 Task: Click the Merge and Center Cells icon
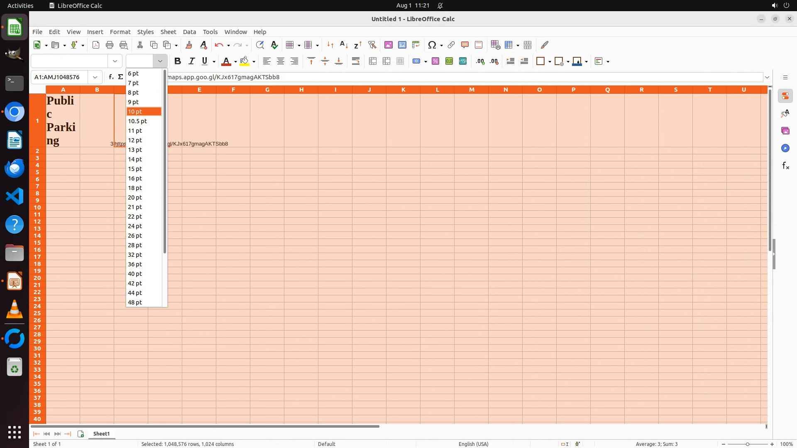373,61
